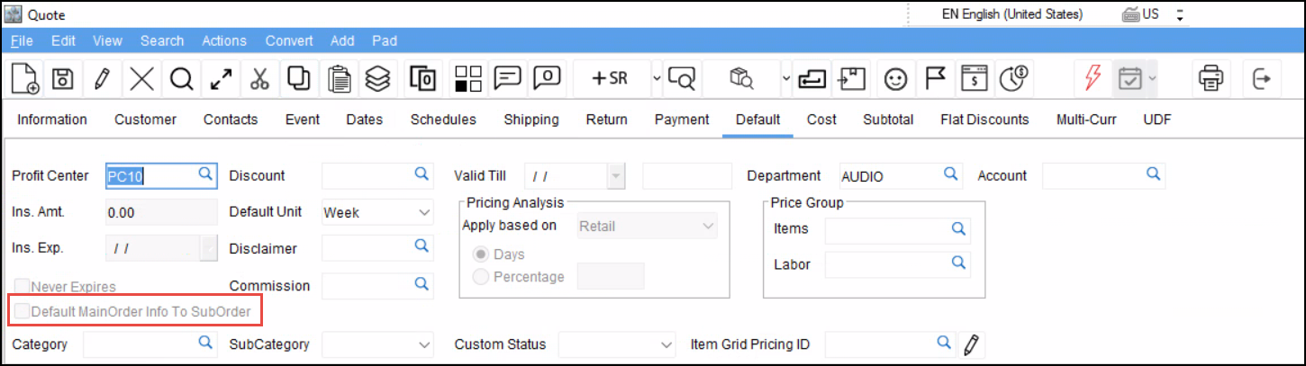Click pencil button beside Item Grid Pricing ID
The height and width of the screenshot is (366, 1306).
[x=970, y=344]
